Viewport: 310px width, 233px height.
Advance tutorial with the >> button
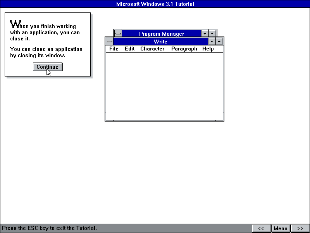[300, 228]
